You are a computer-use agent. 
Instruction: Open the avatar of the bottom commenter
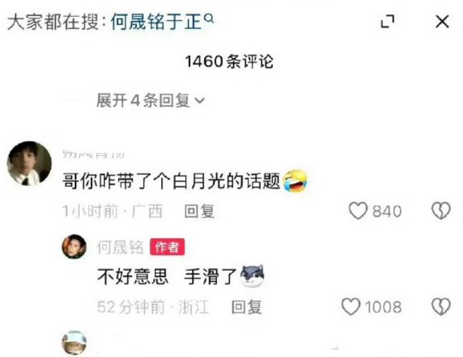click(x=74, y=343)
